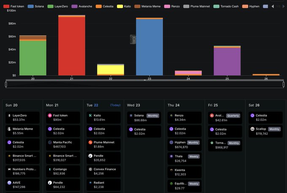Go to next legend page arrow
The image size is (287, 193).
tap(284, 6)
